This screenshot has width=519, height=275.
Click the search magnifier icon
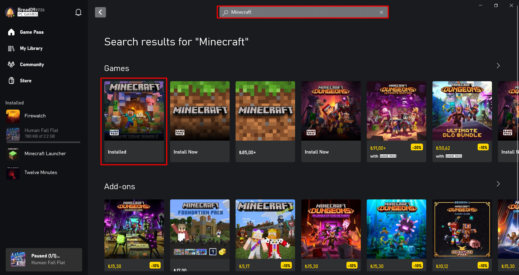[225, 12]
